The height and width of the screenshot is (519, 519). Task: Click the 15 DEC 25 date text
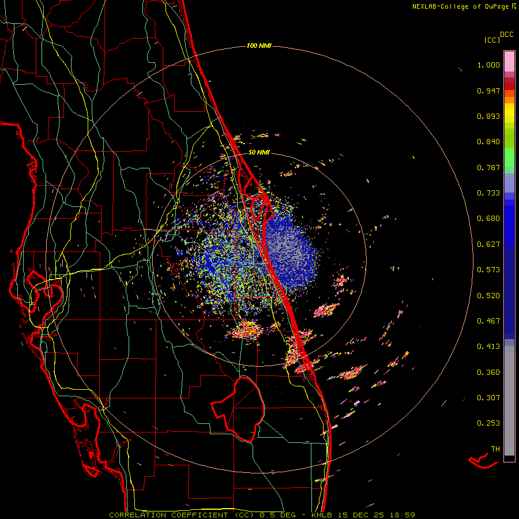[x=361, y=515]
